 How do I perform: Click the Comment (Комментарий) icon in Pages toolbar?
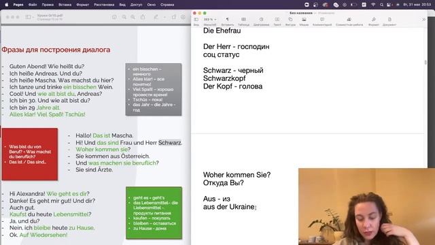coord(322,20)
